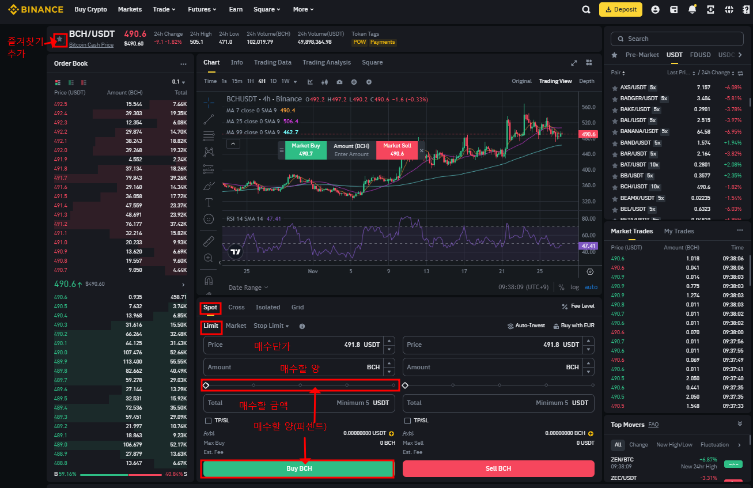753x488 pixels.
Task: Click the sell amount percentage slider handle
Action: [x=405, y=385]
